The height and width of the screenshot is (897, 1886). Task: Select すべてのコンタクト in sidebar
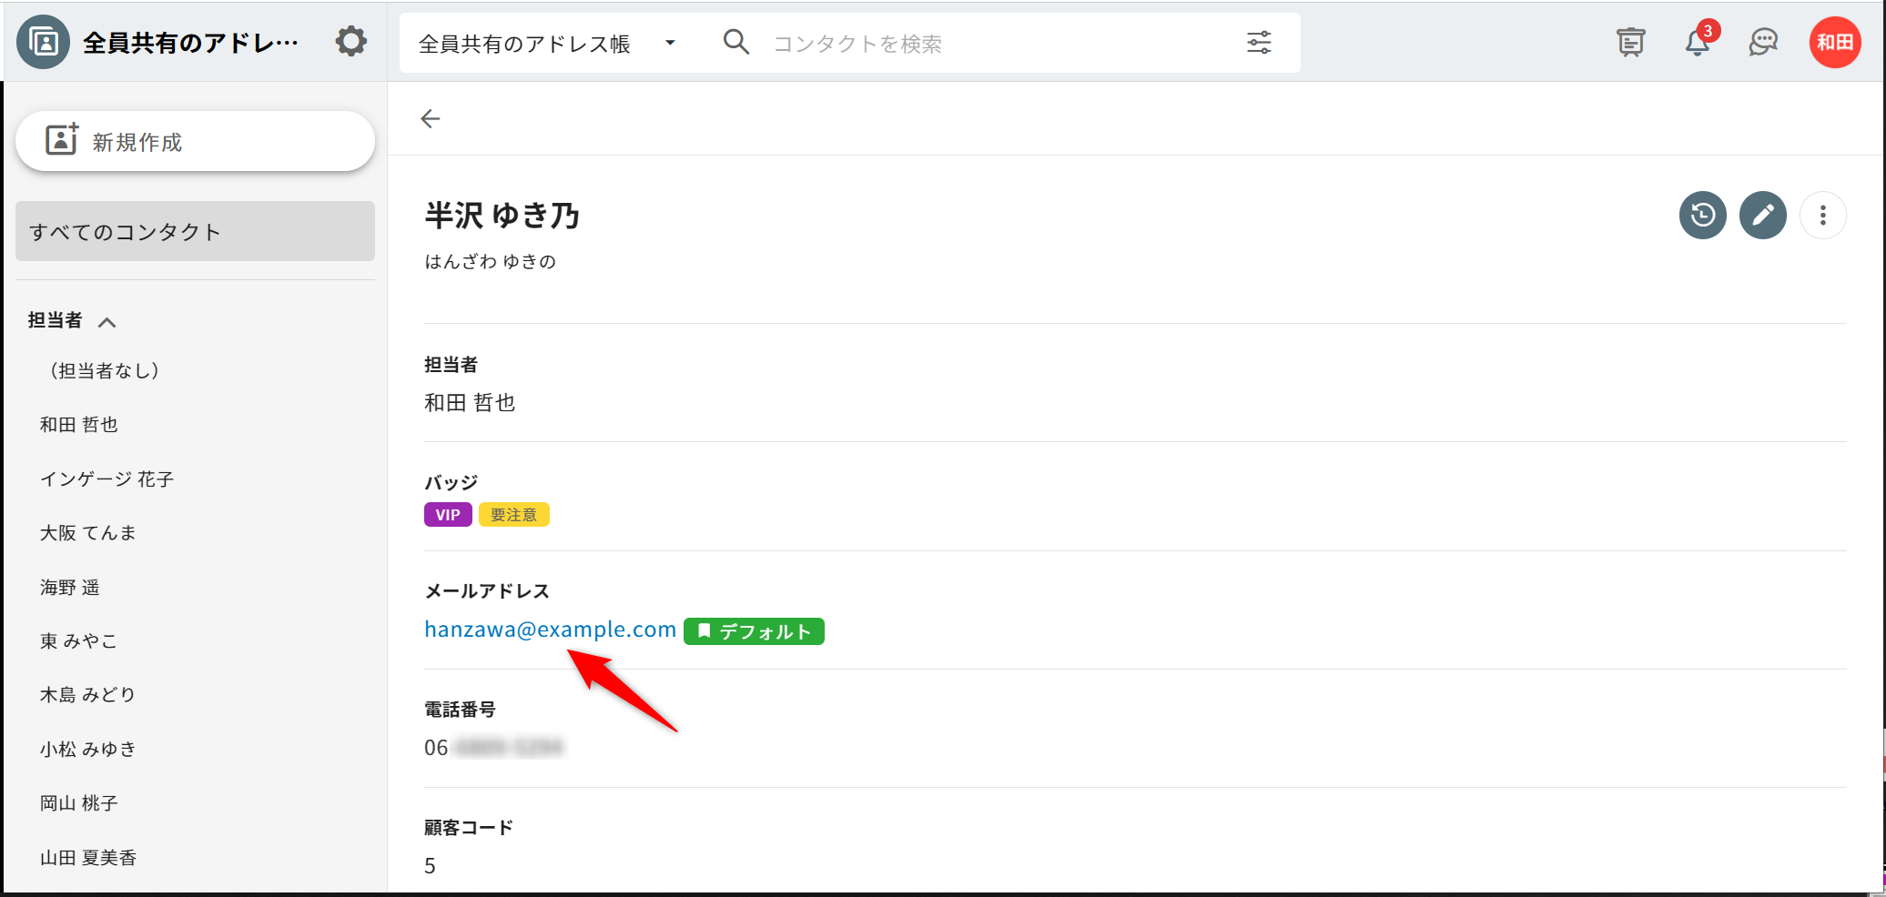pos(195,232)
